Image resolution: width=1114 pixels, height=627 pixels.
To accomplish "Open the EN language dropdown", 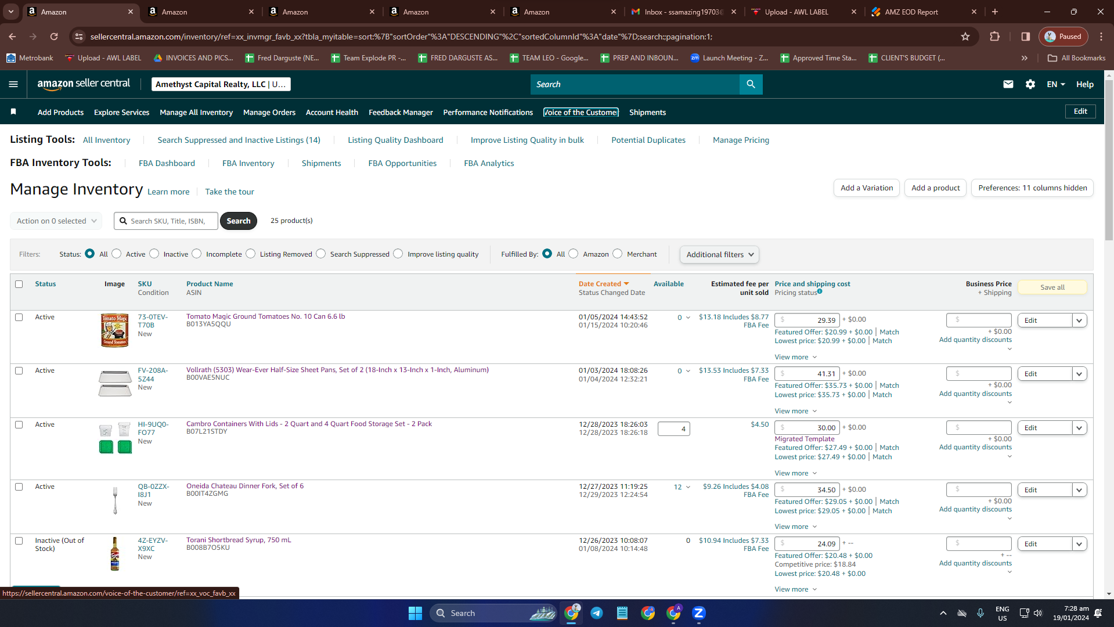I will click(1056, 84).
